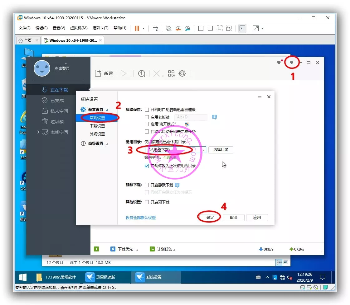Open the QR code grid icon
350x305 pixels.
[172, 73]
